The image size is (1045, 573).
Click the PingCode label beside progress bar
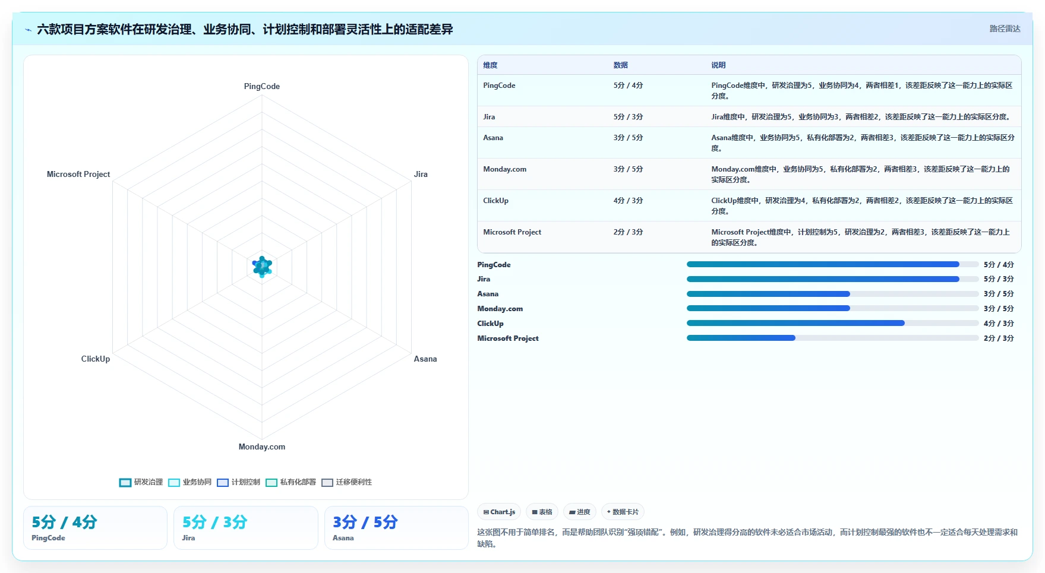494,265
